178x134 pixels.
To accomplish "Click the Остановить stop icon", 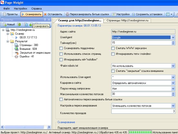I will tap(45, 14).
